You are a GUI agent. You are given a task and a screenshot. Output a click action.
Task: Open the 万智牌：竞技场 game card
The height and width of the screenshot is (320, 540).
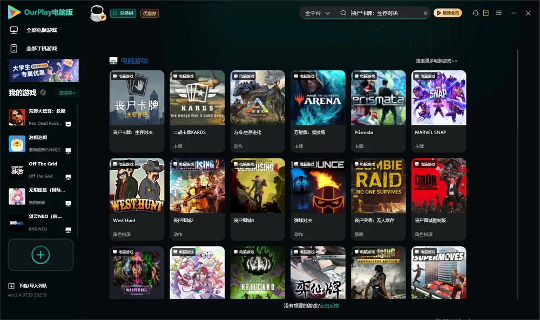tap(318, 111)
